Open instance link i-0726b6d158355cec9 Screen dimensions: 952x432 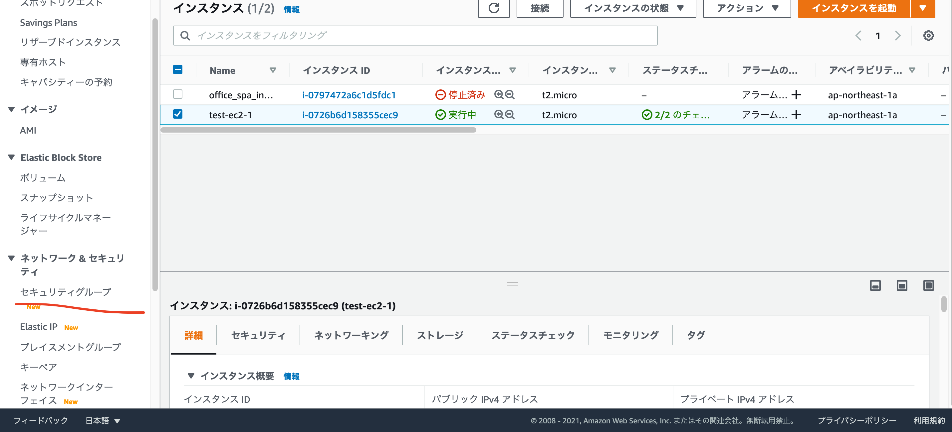[350, 115]
